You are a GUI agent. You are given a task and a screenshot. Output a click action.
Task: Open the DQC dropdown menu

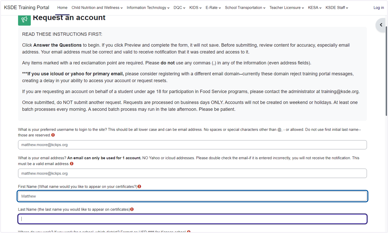point(179,8)
